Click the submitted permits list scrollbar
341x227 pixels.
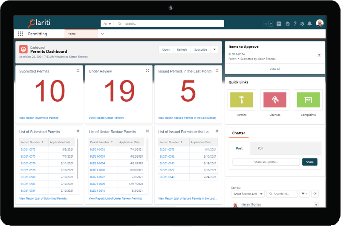pyautogui.click(x=78, y=158)
